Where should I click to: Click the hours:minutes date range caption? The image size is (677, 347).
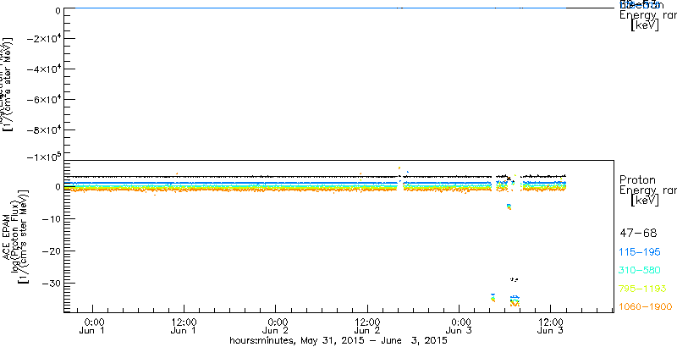point(339,341)
